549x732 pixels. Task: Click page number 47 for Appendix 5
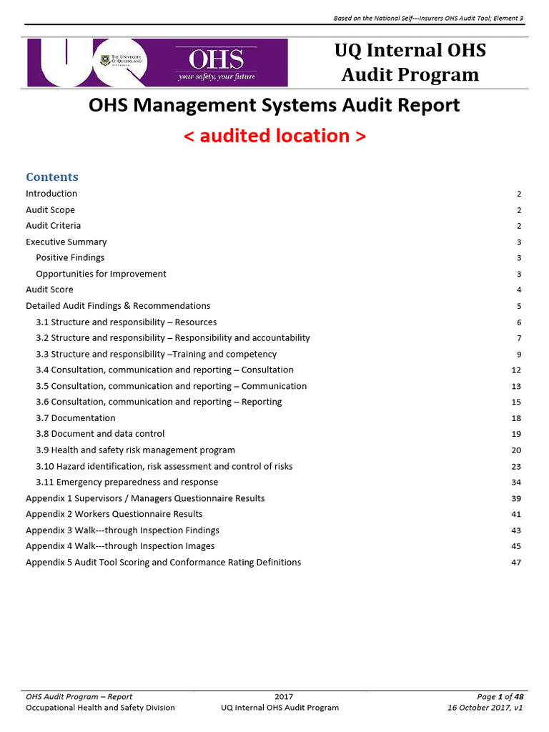[516, 563]
